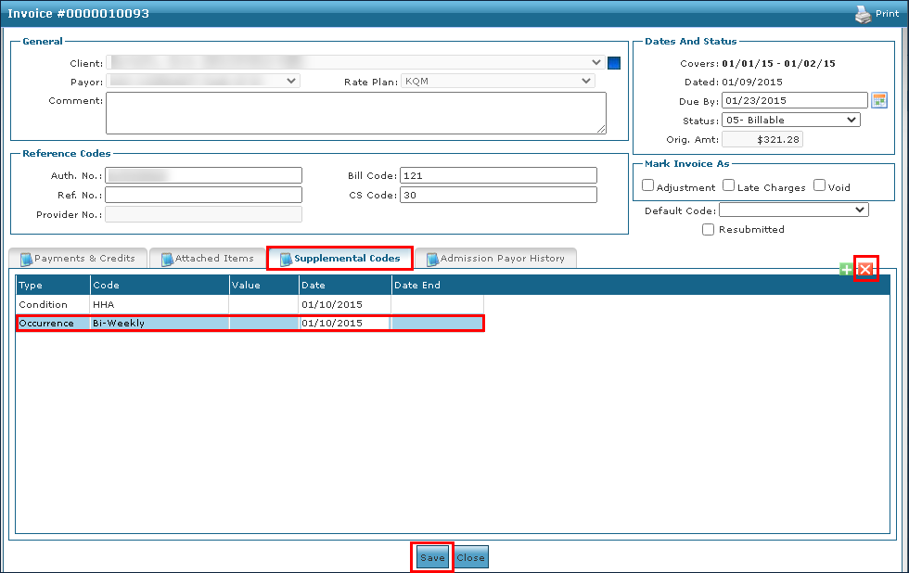This screenshot has width=909, height=573.
Task: Tick the Resubmitted checkbox
Action: [709, 229]
